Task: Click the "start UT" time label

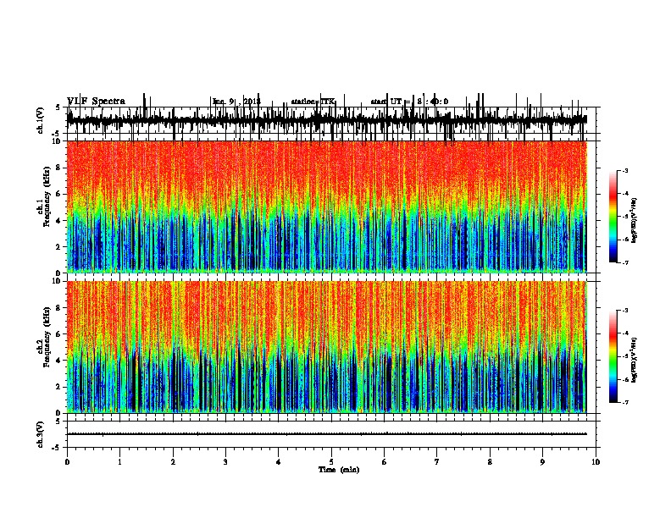Action: [409, 102]
